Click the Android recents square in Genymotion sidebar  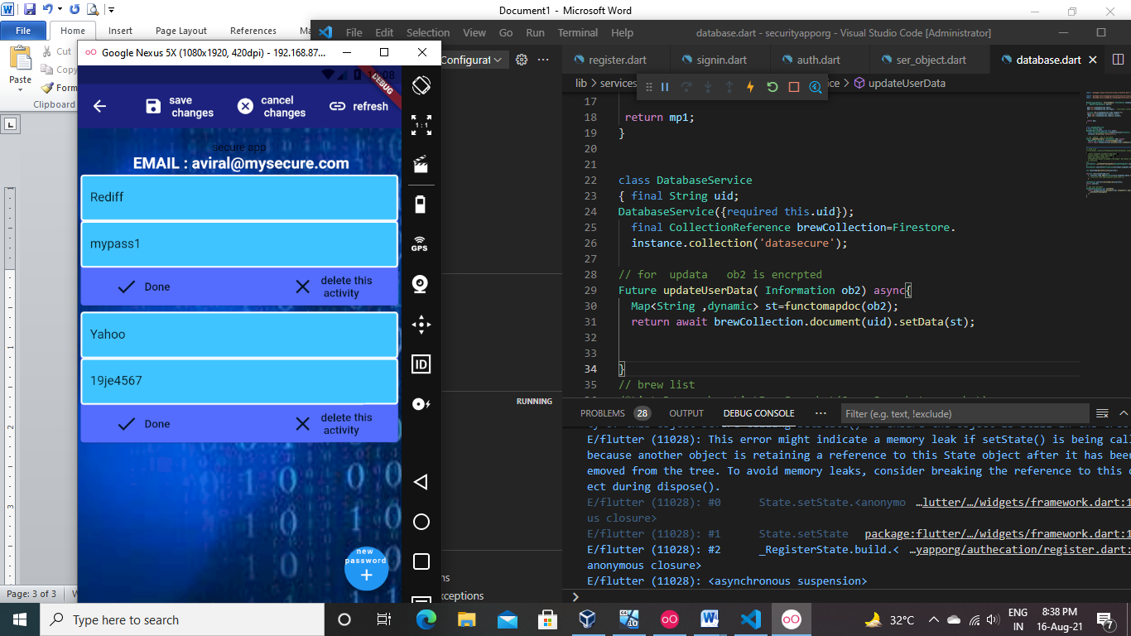(x=421, y=561)
